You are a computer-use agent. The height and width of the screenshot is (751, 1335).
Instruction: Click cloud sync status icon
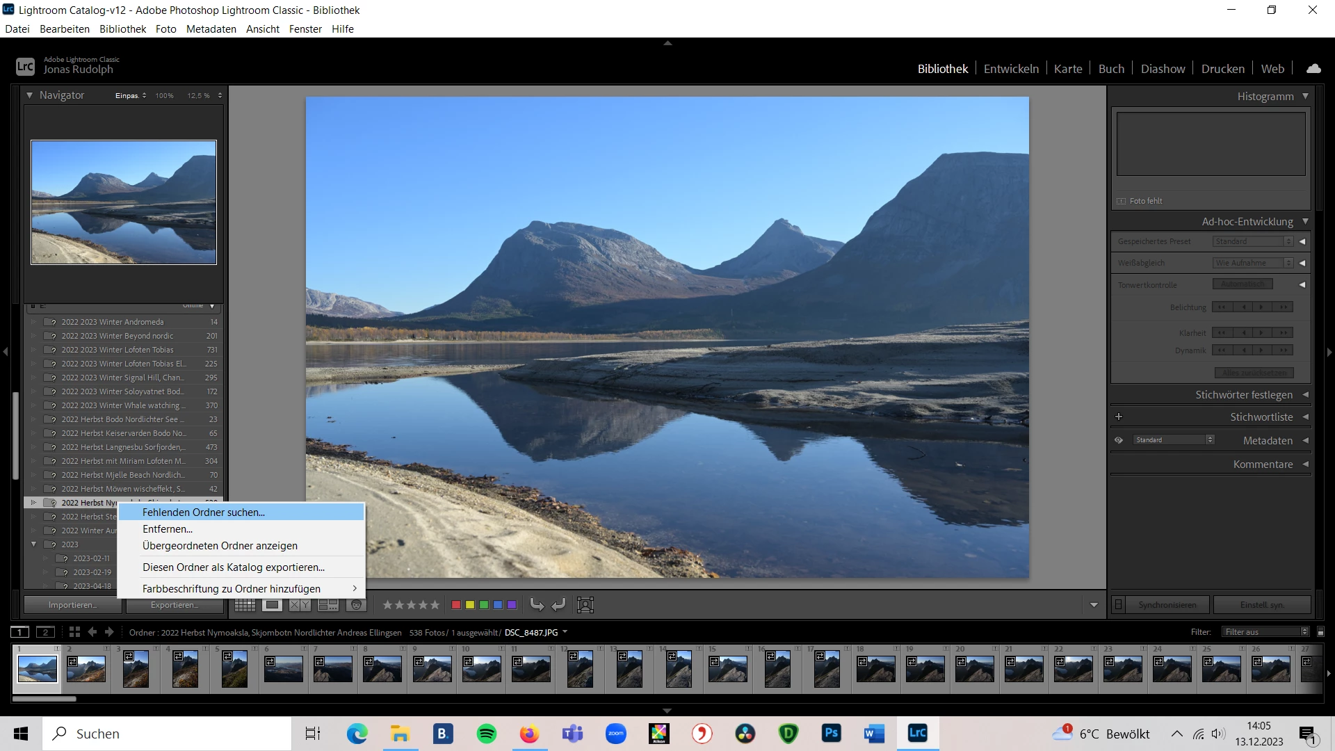(x=1313, y=69)
